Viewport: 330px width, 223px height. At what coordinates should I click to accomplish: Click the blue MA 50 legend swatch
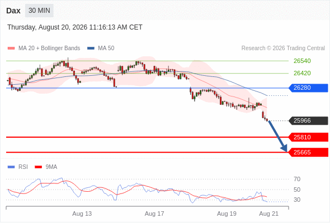click(x=91, y=49)
